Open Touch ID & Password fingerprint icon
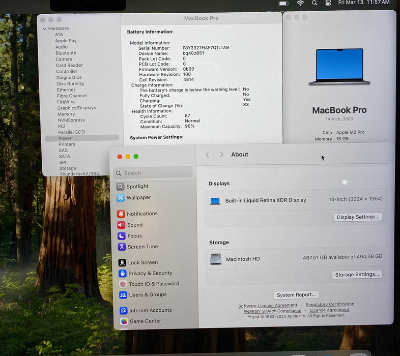The height and width of the screenshot is (356, 400). [123, 284]
